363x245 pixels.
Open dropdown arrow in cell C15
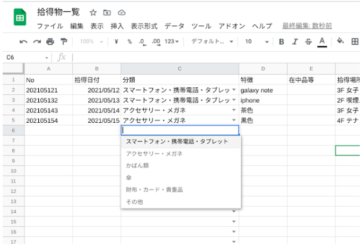[x=234, y=222]
